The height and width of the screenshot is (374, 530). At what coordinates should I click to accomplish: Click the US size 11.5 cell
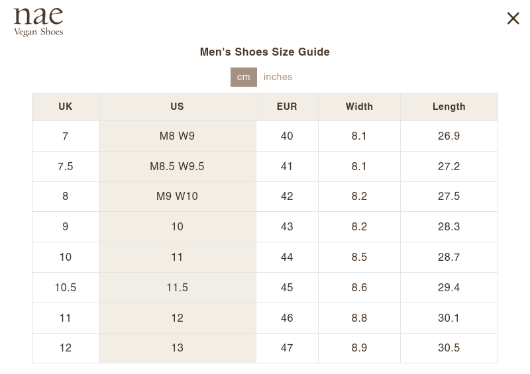tap(177, 288)
